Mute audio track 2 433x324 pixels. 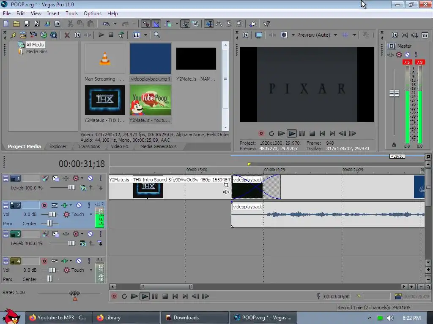pos(79,205)
